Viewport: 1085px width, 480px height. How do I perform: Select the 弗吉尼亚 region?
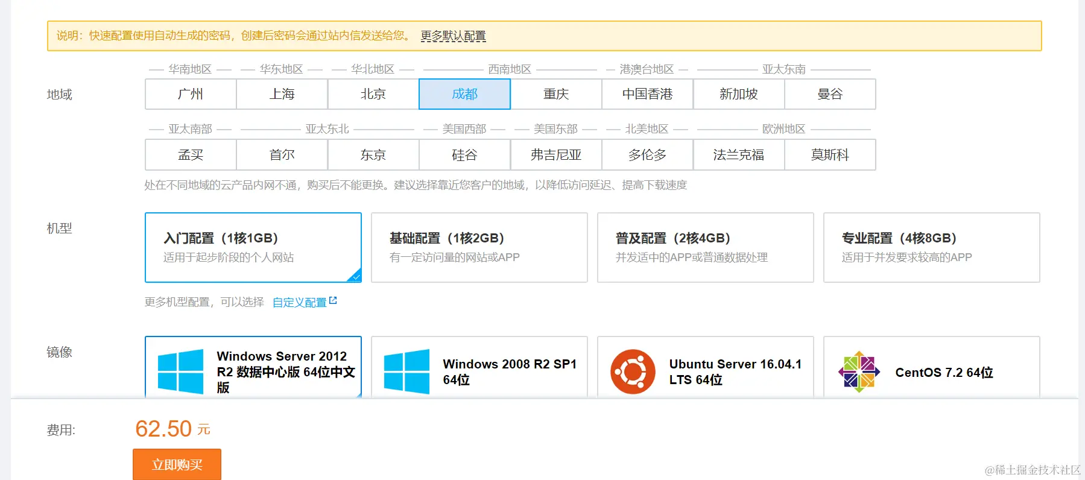coord(556,155)
